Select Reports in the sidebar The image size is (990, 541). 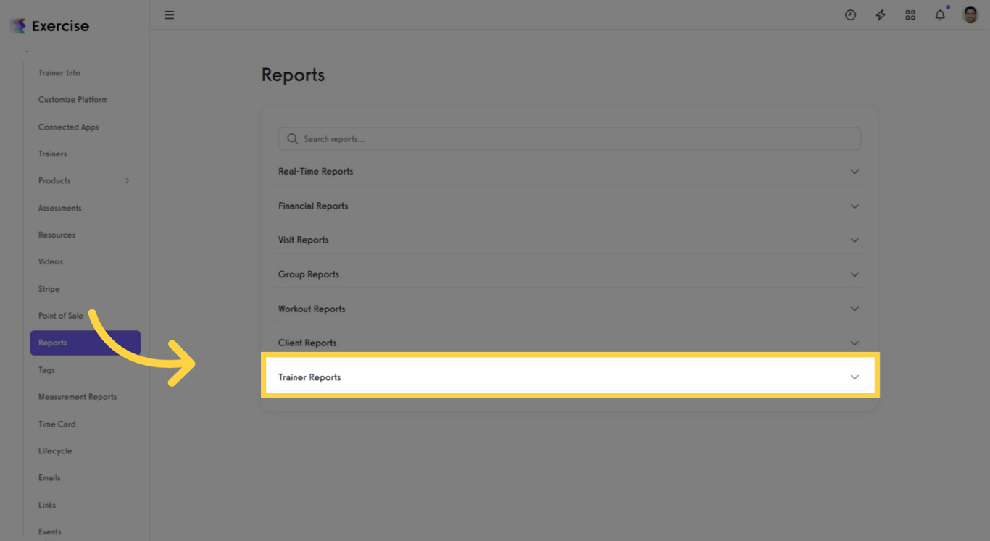click(53, 342)
